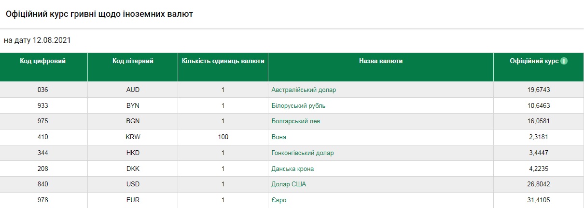Image resolution: width=584 pixels, height=208 pixels.
Task: Click the Вона currency link
Action: (278, 137)
